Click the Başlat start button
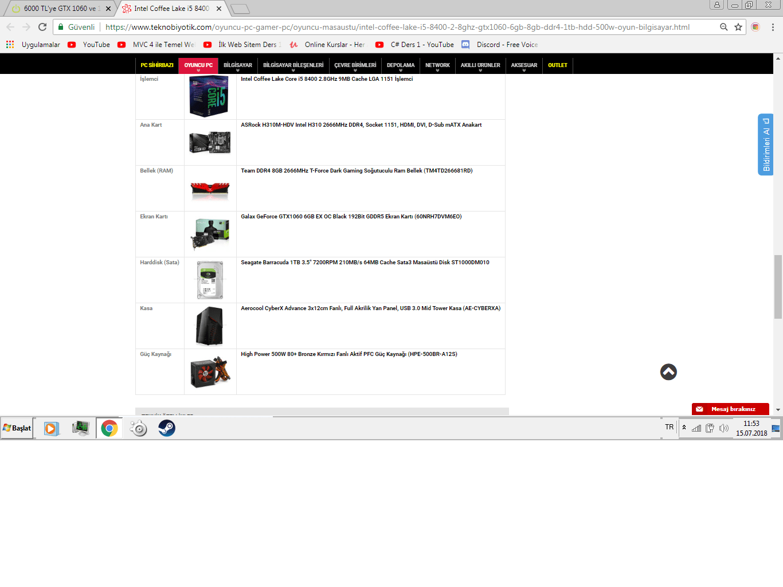Screen dimensions: 783x587 pyautogui.click(x=17, y=428)
